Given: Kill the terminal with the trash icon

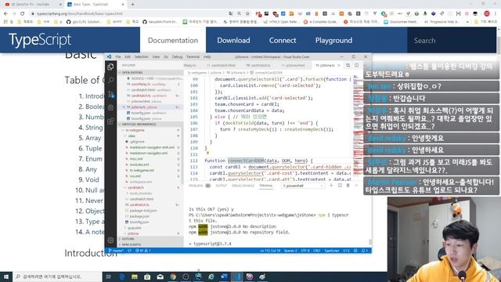Looking at the screenshot, I should pos(348,186).
